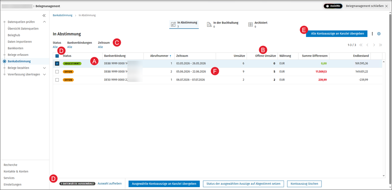This screenshot has height=190, width=392.
Task: Sort by the Summe Differenzen column header
Action: coord(314,56)
